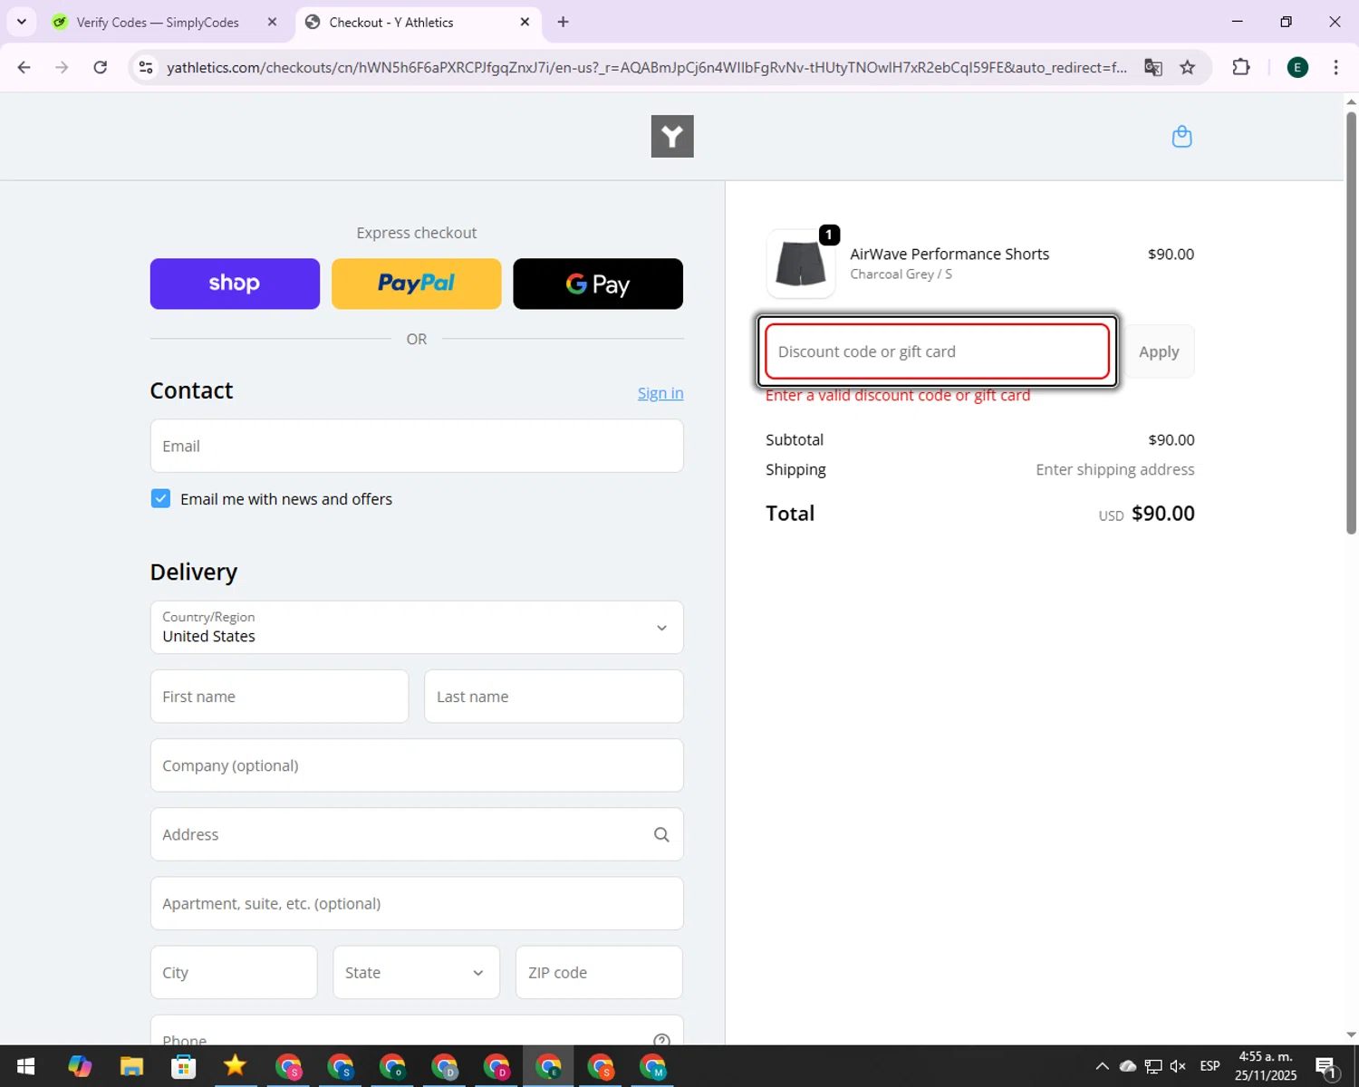Click the browser forward arrow
Image resolution: width=1359 pixels, height=1087 pixels.
point(62,68)
